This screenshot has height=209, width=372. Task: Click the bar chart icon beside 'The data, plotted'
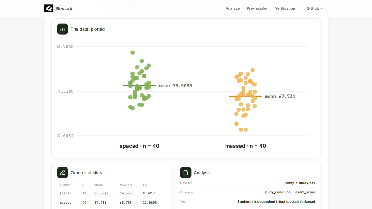point(62,29)
